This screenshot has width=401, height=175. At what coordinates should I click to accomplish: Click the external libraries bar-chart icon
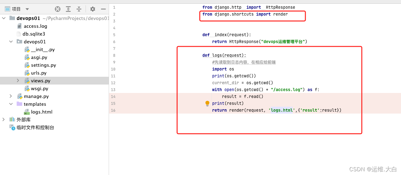pos(12,119)
